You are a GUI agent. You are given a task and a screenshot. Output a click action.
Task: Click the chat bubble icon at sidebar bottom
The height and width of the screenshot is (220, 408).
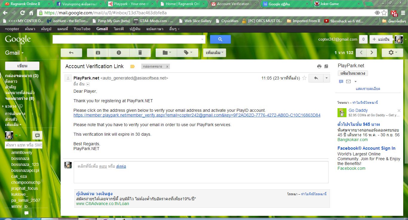pos(26,213)
